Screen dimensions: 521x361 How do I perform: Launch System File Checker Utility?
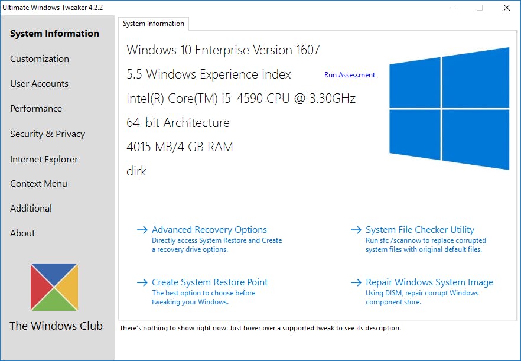click(420, 230)
